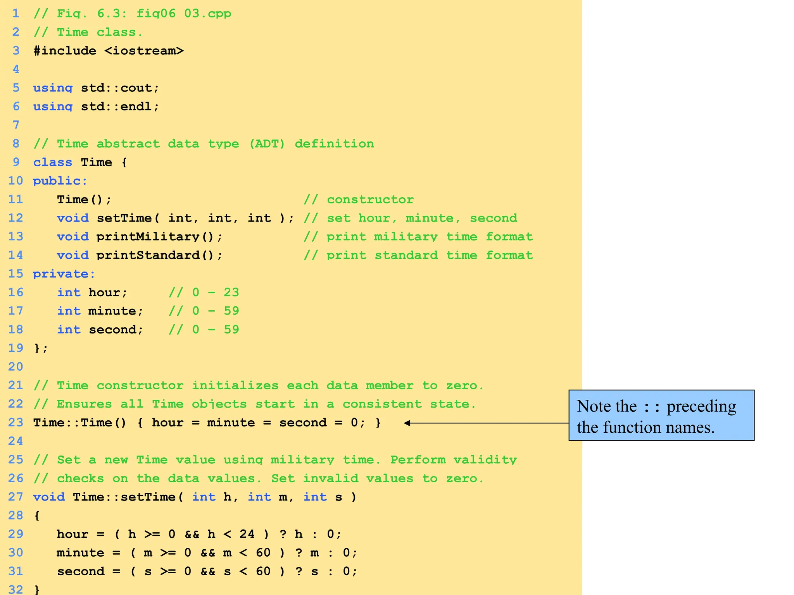
Task: Click line number 1 in the margin
Action: (16, 14)
